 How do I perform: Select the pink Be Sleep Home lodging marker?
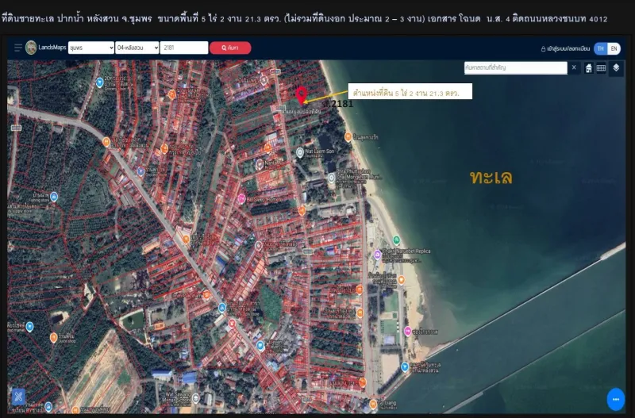tap(241, 198)
